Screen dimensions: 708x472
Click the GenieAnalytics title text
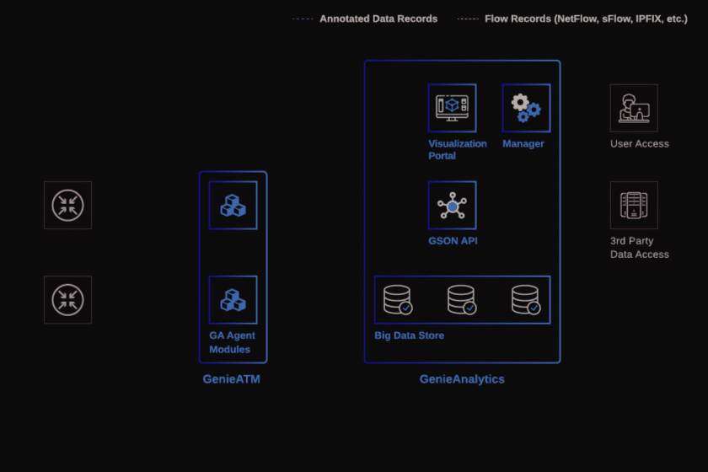point(462,379)
